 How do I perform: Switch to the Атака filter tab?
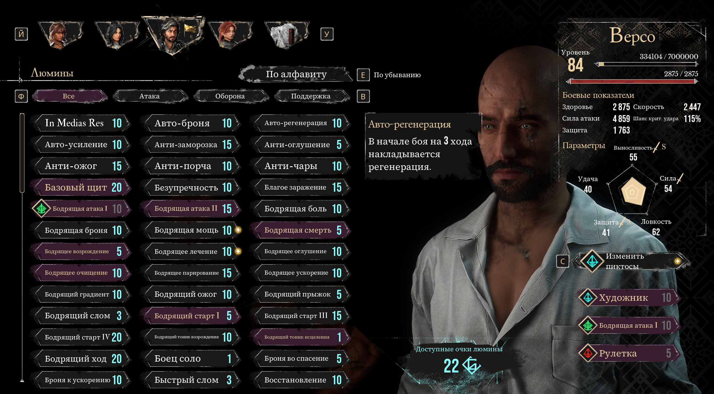coord(150,96)
